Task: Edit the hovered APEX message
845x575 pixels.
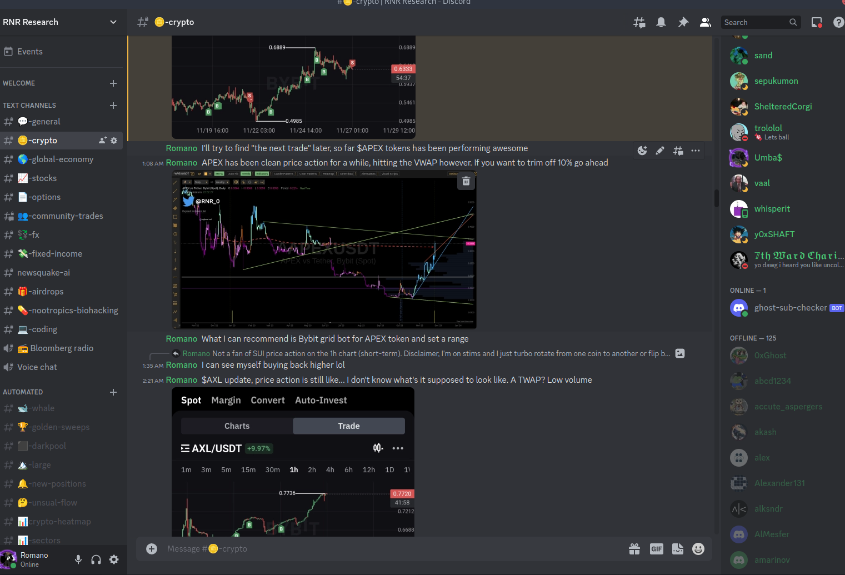Action: (x=660, y=151)
